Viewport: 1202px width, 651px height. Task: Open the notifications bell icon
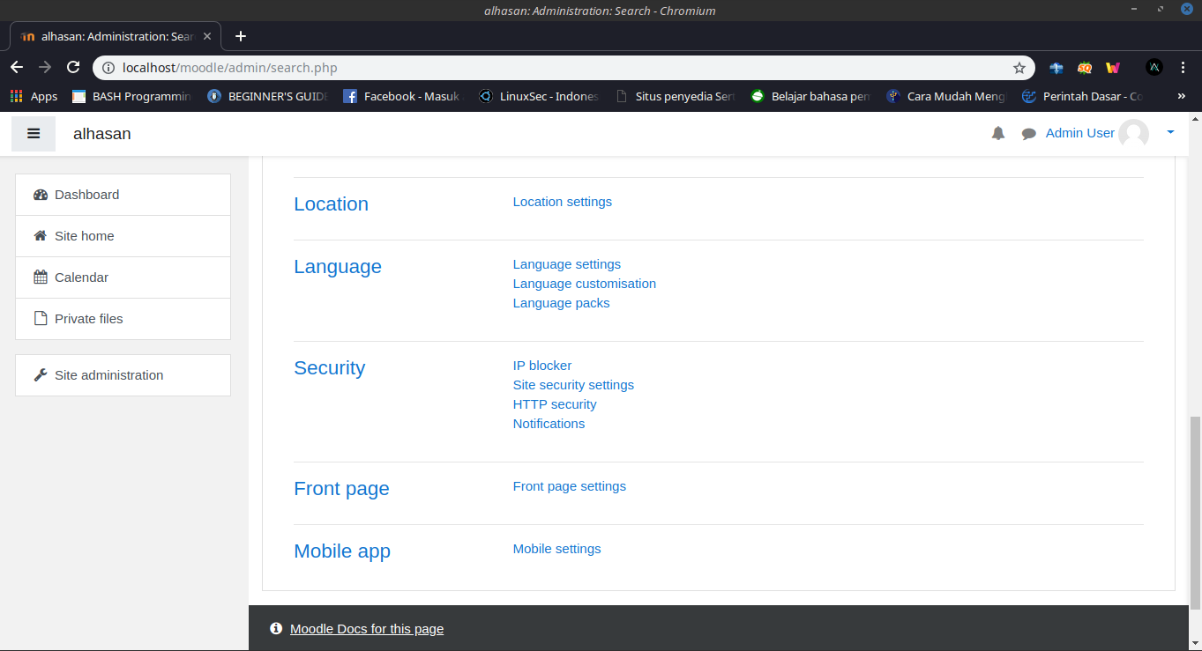997,133
